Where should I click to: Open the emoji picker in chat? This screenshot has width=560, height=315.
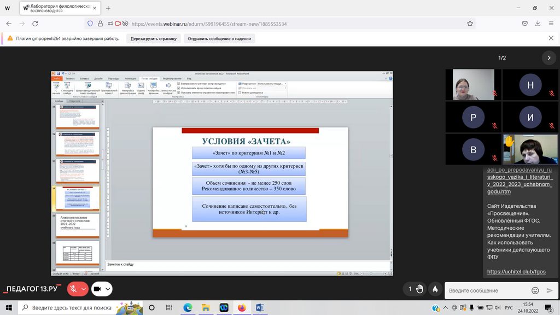tap(535, 290)
